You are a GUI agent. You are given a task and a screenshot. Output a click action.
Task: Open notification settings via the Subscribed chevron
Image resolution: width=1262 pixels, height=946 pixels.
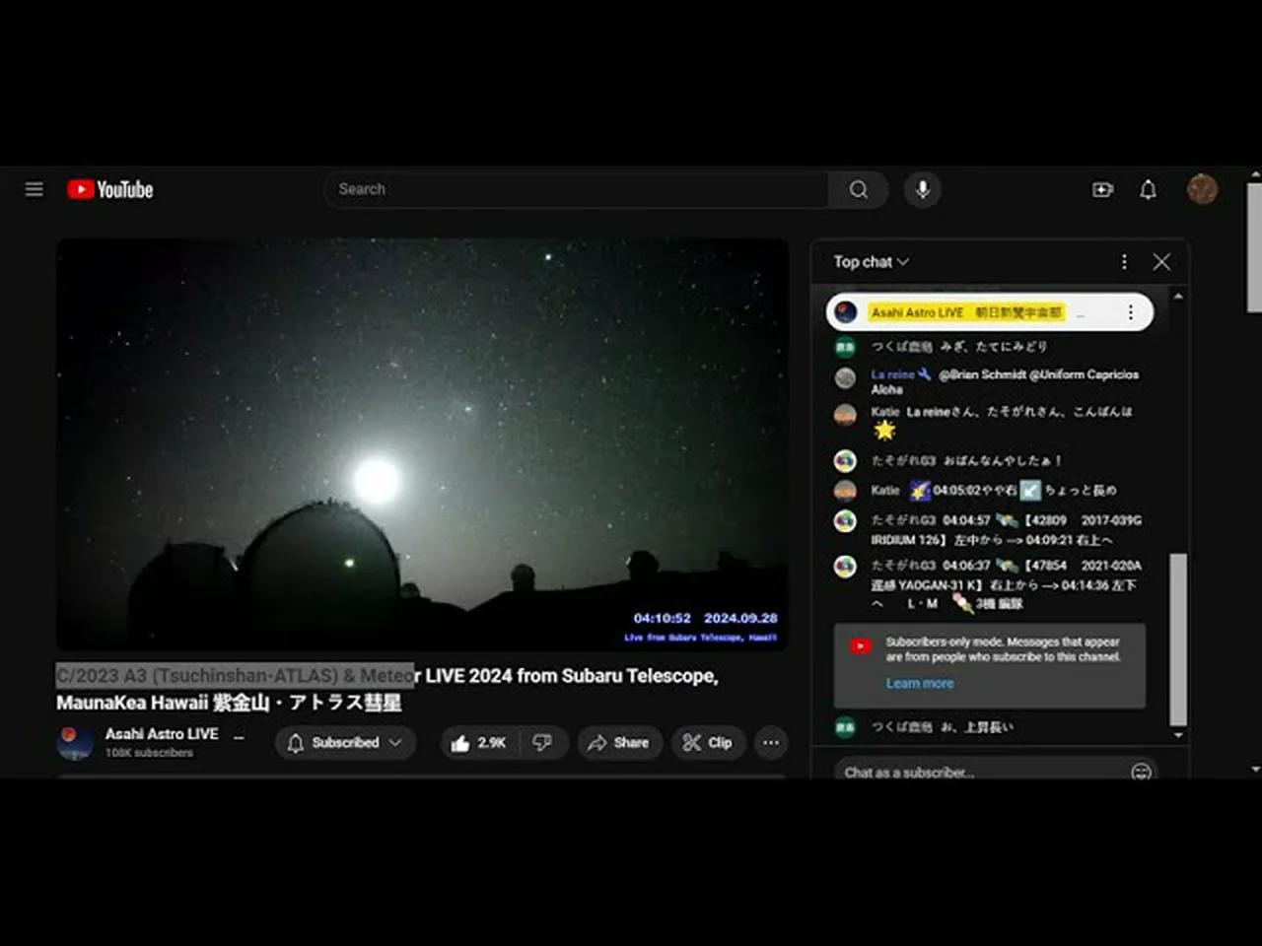coord(394,743)
